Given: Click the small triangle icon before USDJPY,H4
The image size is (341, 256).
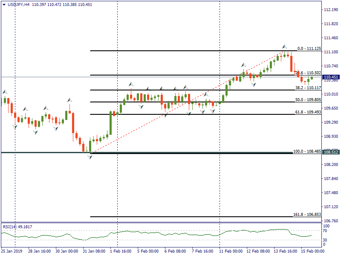Looking at the screenshot, I should 4,5.
